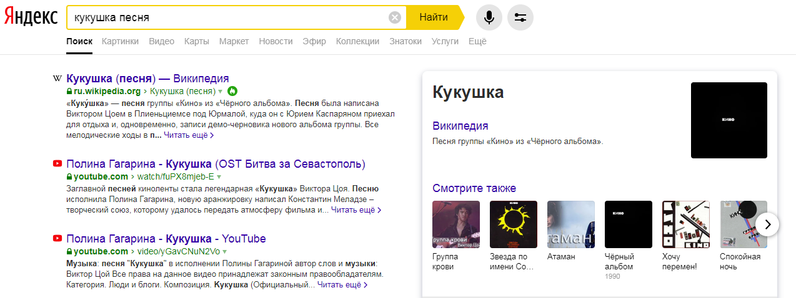Click youtube.com URL above the video/yGavCNuN2Vo path
Screen dimensions: 796x298
pos(101,251)
